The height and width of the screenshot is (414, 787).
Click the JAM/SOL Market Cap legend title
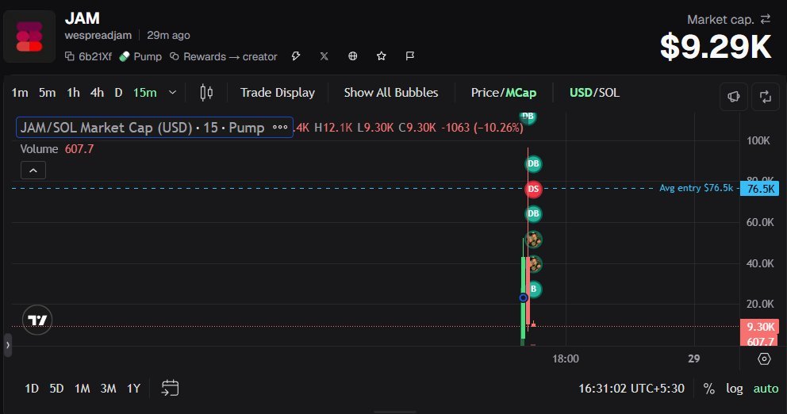142,128
